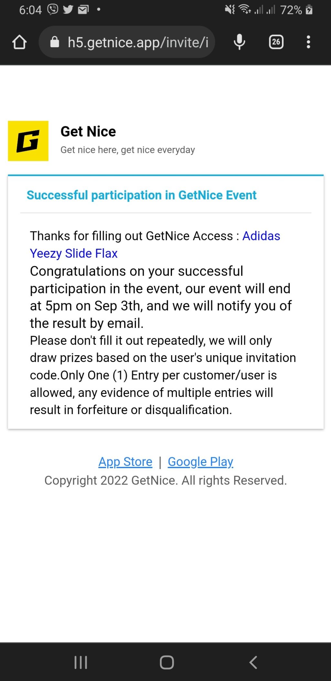Tap the email notification icon in status bar
Screen dimensions: 331x681
pyautogui.click(x=83, y=10)
